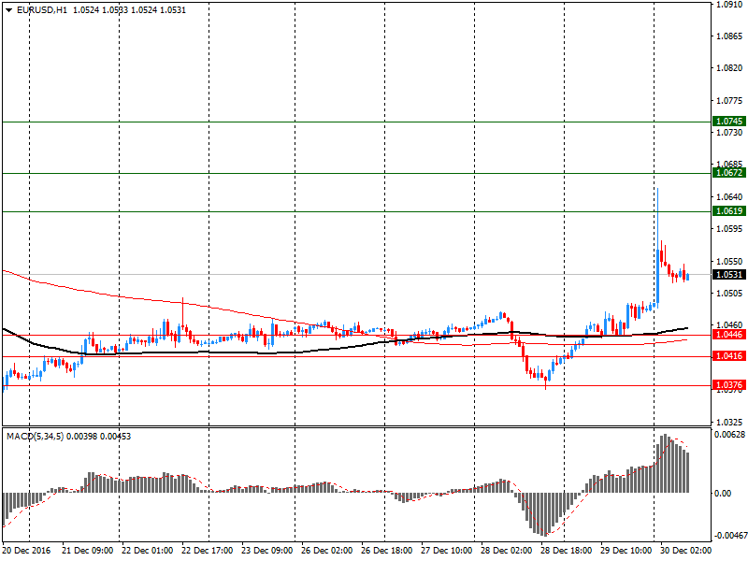Click the 1.0550 price scale value

coord(729,262)
